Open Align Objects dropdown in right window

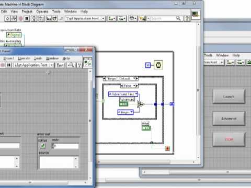pyautogui.click(x=230, y=62)
